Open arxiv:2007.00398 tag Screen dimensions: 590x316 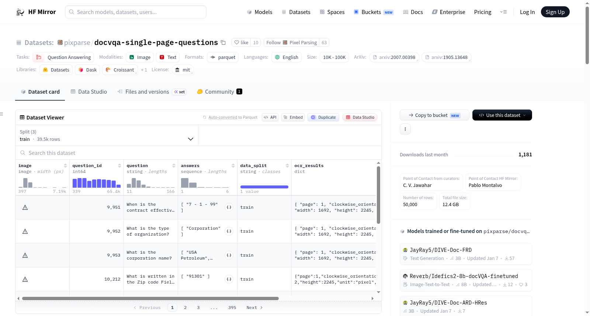pyautogui.click(x=394, y=57)
